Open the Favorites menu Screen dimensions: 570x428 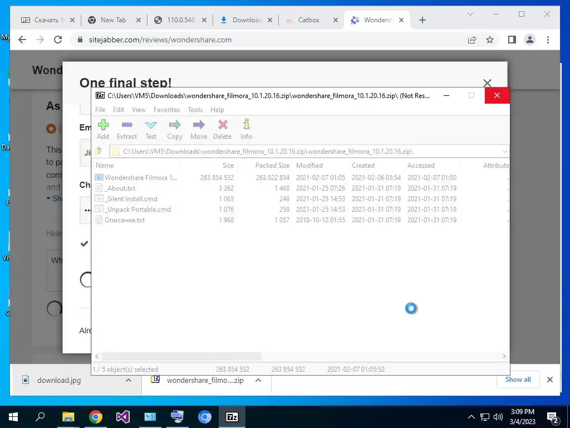coord(166,110)
